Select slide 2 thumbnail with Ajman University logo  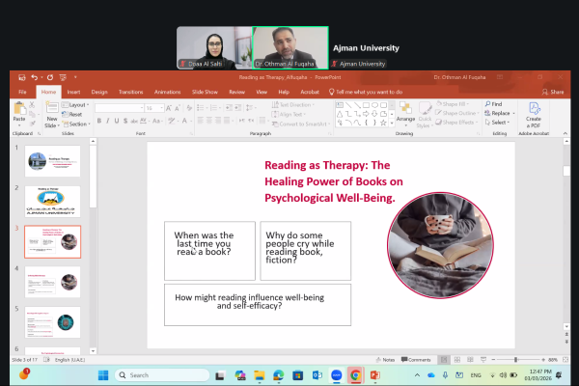[52, 202]
